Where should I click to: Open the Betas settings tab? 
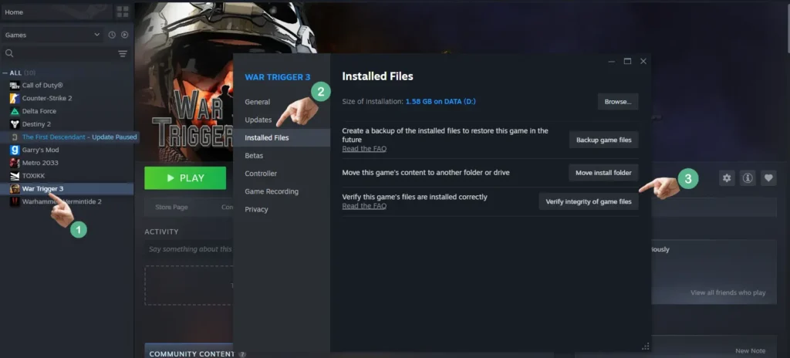pos(254,156)
